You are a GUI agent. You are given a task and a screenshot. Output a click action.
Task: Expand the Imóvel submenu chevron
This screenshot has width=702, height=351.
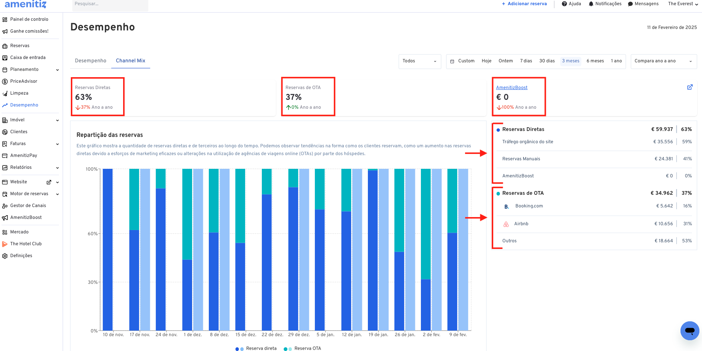pyautogui.click(x=57, y=120)
